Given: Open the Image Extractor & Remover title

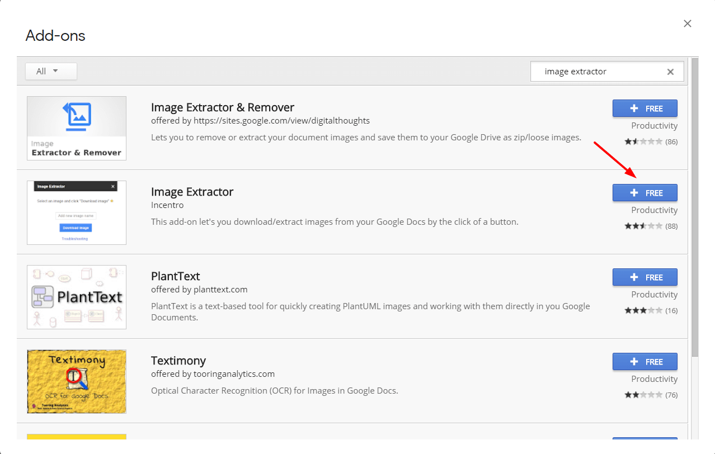Looking at the screenshot, I should pyautogui.click(x=222, y=107).
